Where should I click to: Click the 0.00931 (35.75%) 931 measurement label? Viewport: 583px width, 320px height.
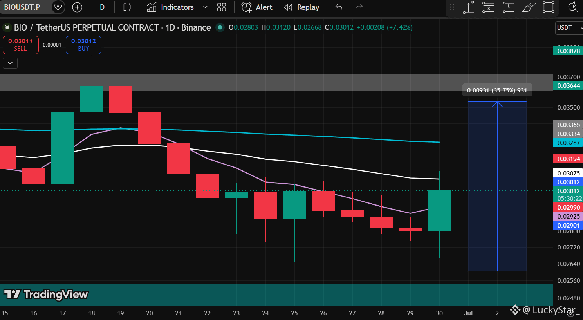coord(497,90)
